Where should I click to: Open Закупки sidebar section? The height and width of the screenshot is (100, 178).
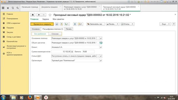[10, 32]
